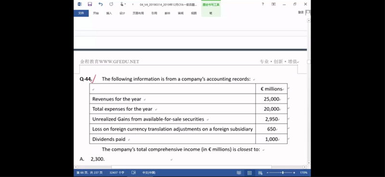Switch to Read Mode view
Viewport: 385px width, 177px height.
pyautogui.click(x=239, y=173)
